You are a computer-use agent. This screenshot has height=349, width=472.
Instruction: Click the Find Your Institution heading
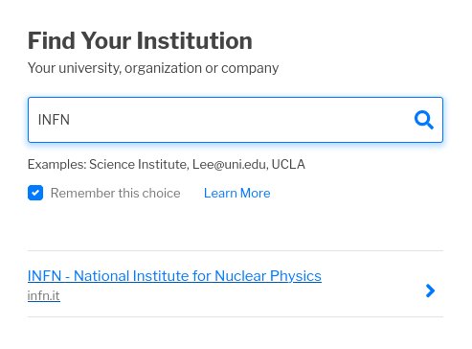coord(140,40)
